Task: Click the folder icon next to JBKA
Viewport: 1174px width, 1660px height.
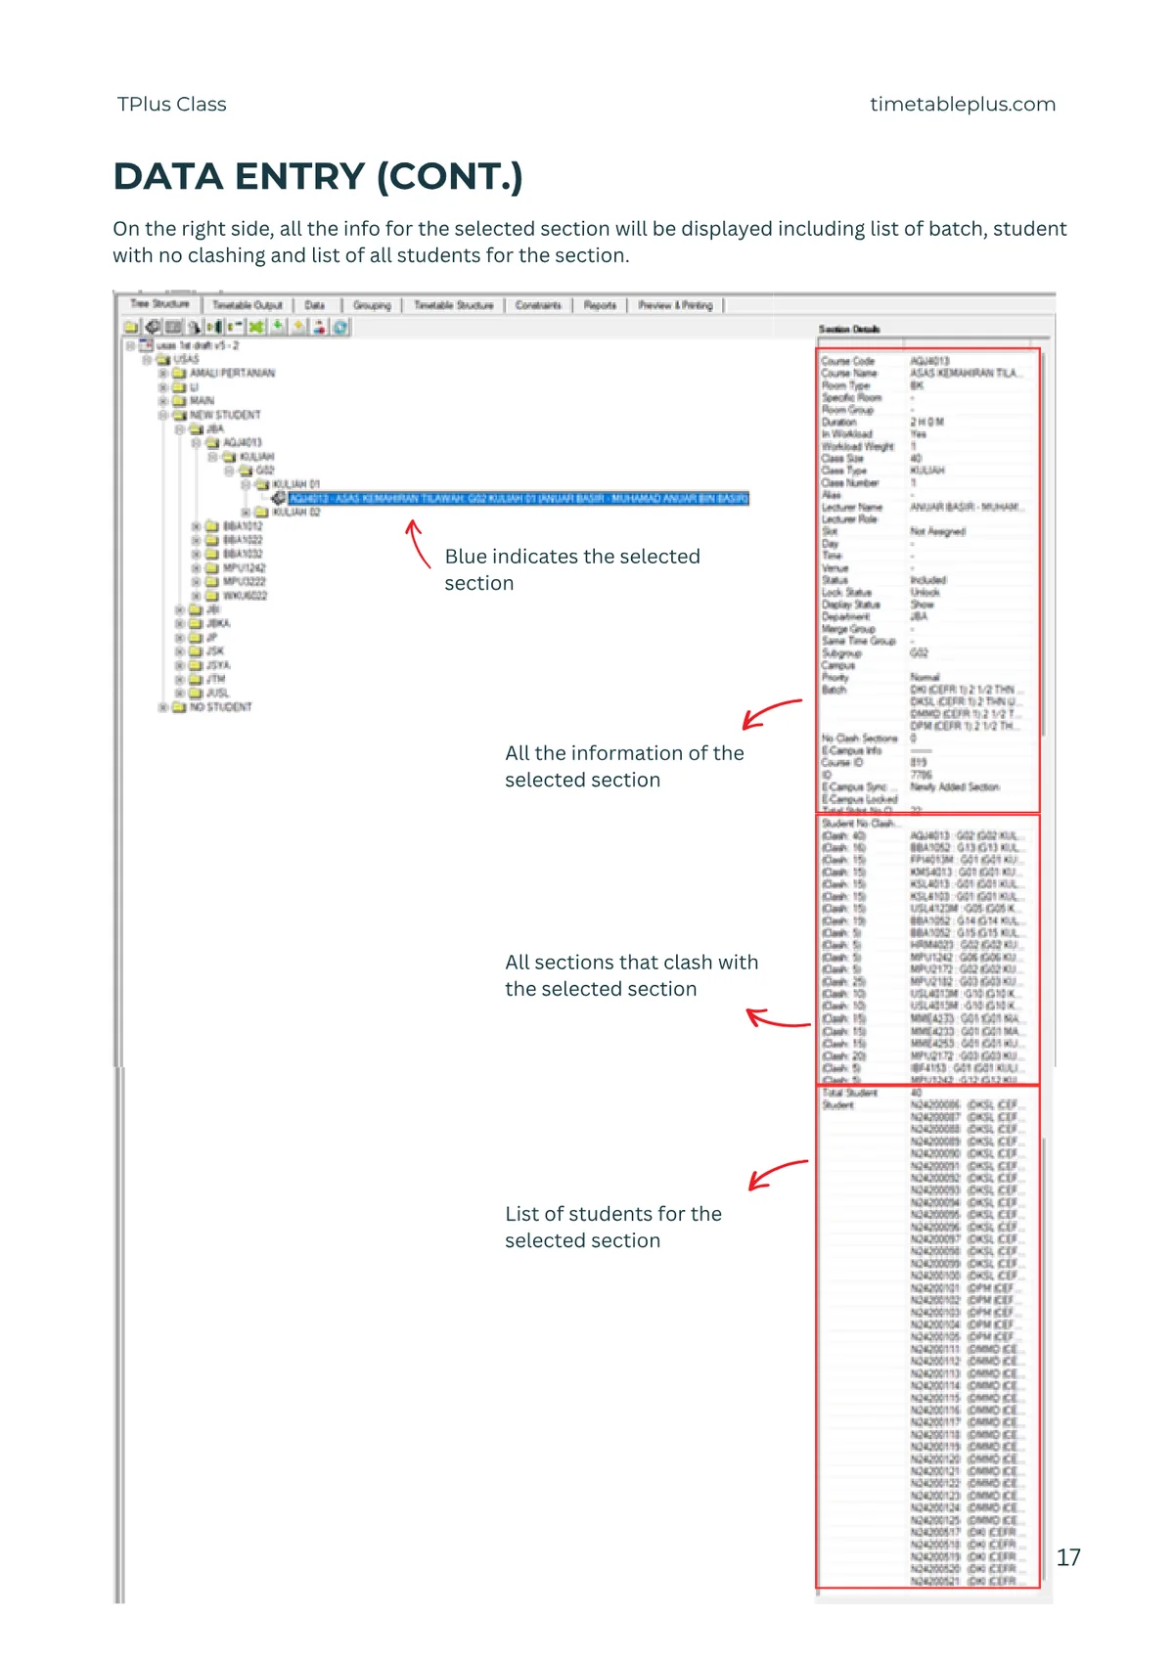Action: point(196,623)
